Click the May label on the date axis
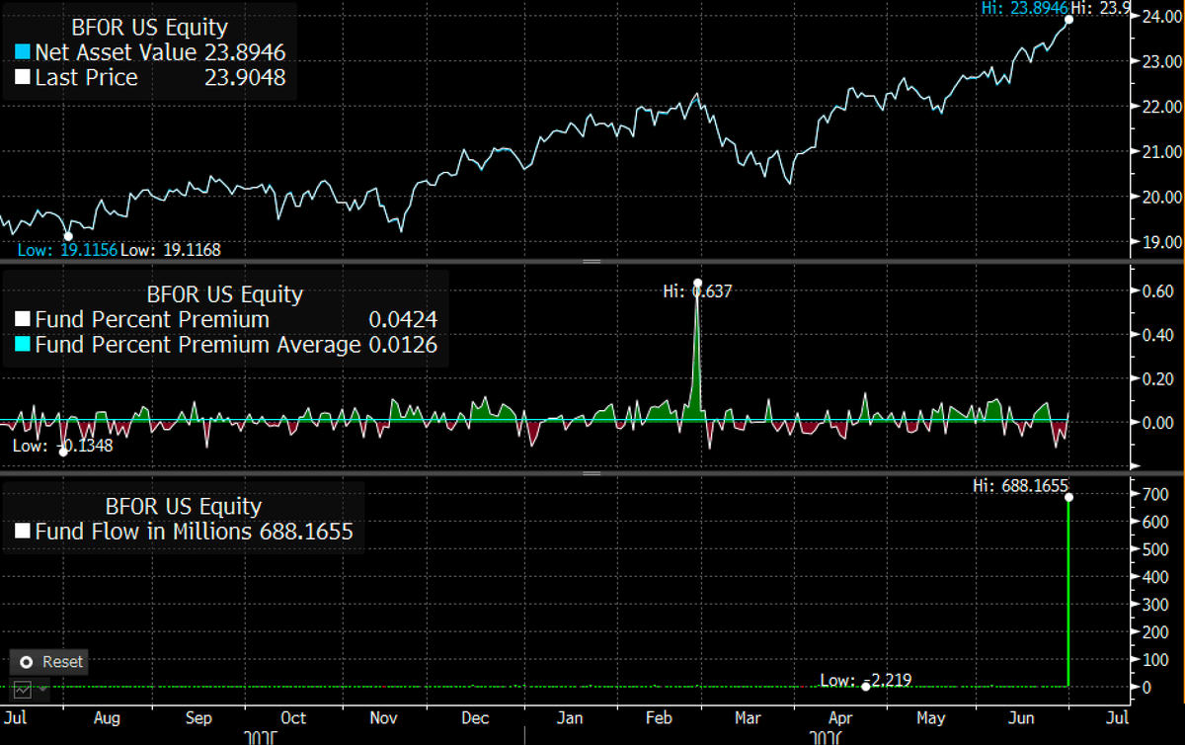Viewport: 1185px width, 745px height. [931, 718]
